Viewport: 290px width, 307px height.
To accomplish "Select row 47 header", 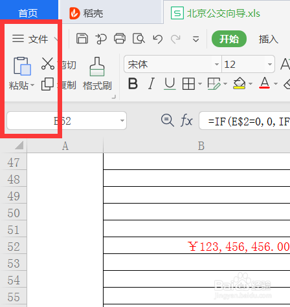I will pos(14,162).
